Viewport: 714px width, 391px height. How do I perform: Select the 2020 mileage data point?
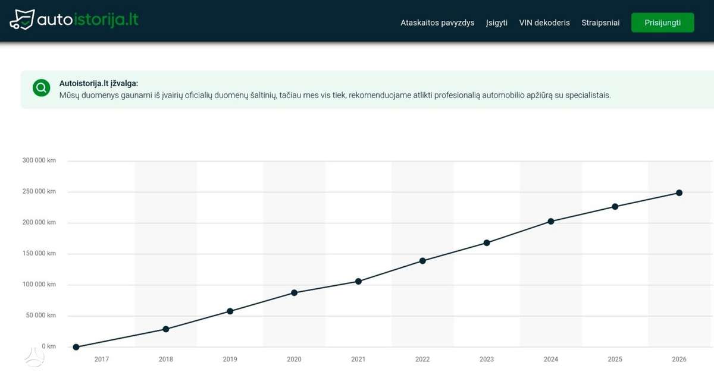295,293
